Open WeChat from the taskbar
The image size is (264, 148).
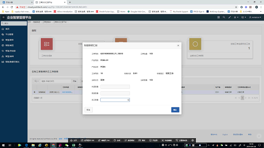coord(67,145)
